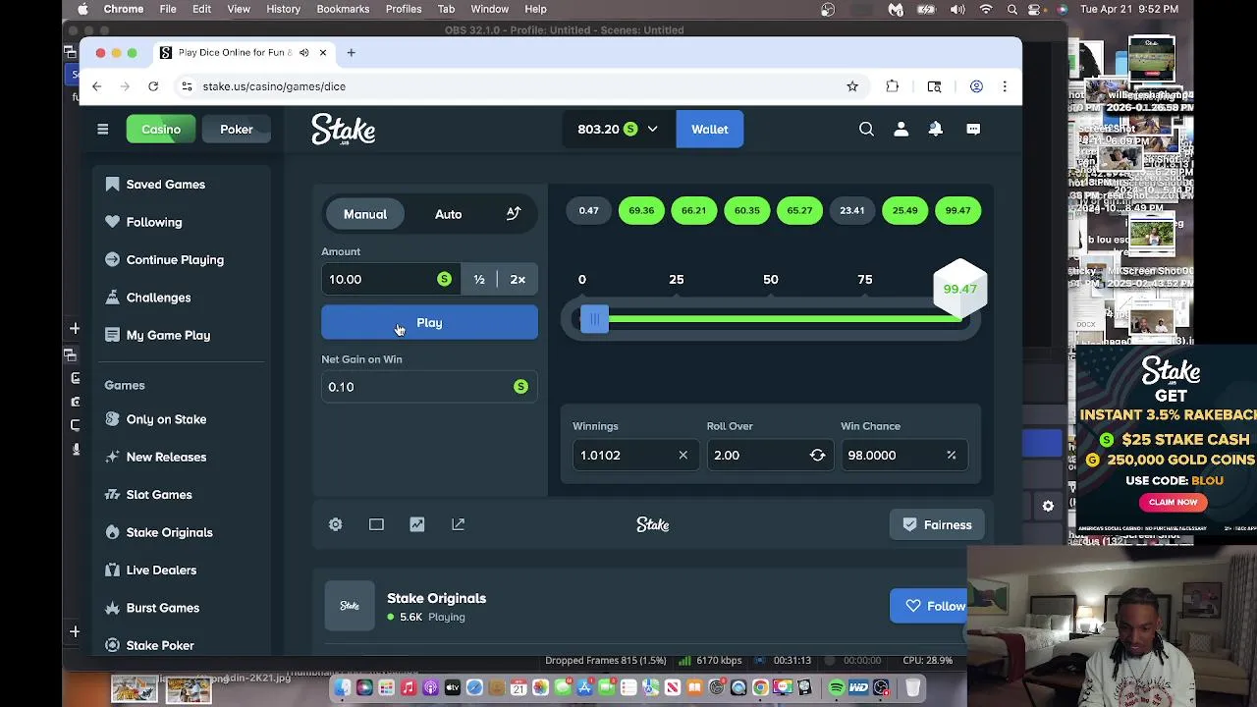This screenshot has height=707, width=1257.
Task: Double the bet amount with 2x
Action: click(518, 280)
